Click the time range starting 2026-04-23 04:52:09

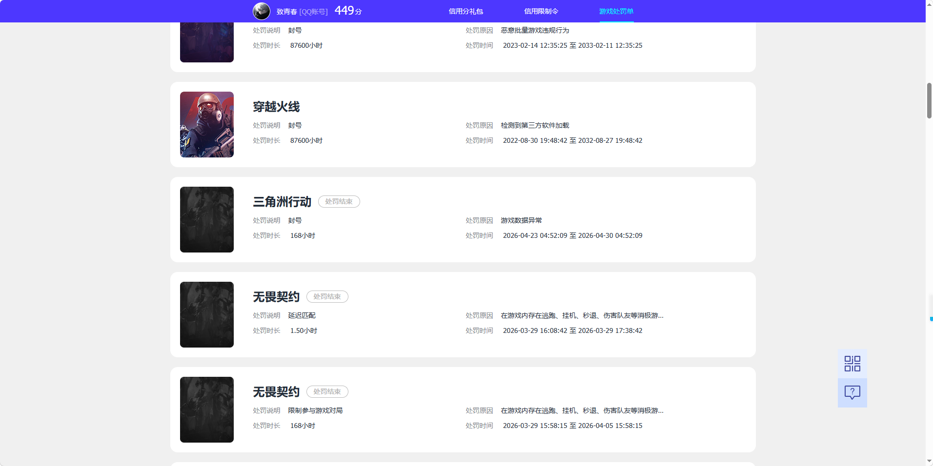[572, 235]
